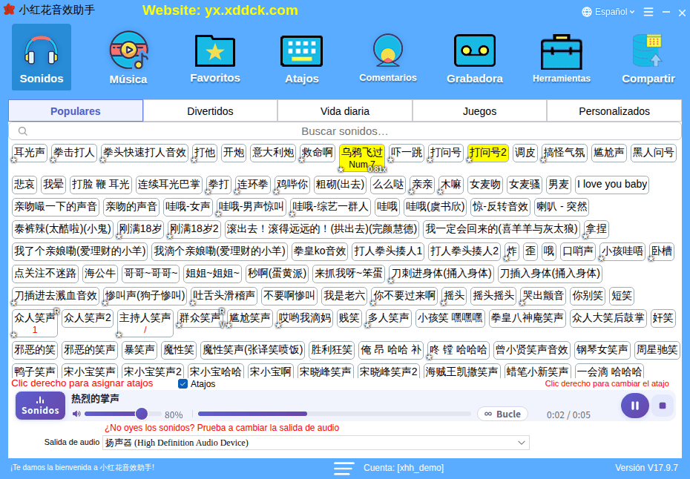The height and width of the screenshot is (479, 690).
Task: Open the Salida de audio device dropdown
Action: tap(316, 443)
